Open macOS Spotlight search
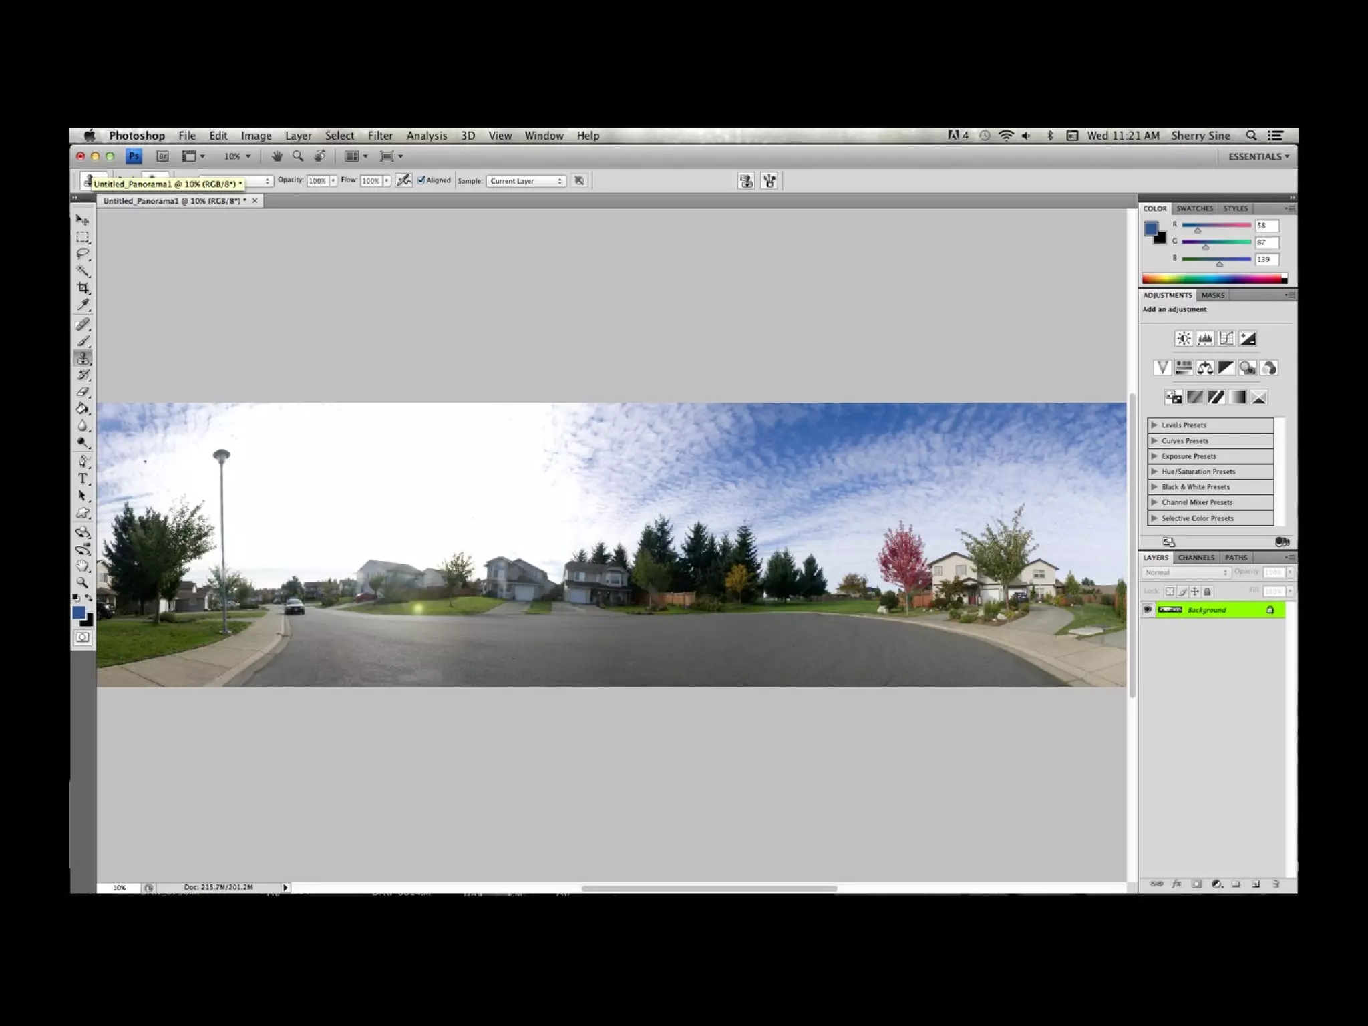Screen dimensions: 1368x1026 pyautogui.click(x=1251, y=136)
